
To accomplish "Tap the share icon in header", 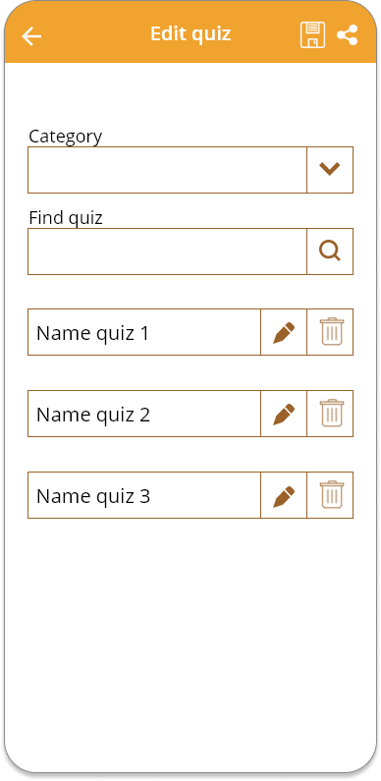I will pyautogui.click(x=348, y=35).
